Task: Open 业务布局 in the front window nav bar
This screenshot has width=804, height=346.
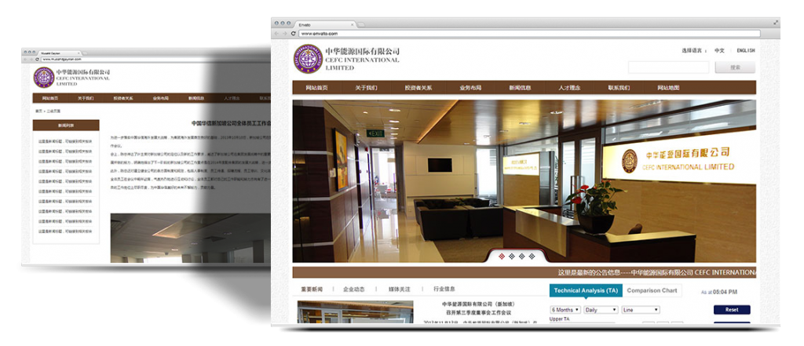Action: (470, 88)
